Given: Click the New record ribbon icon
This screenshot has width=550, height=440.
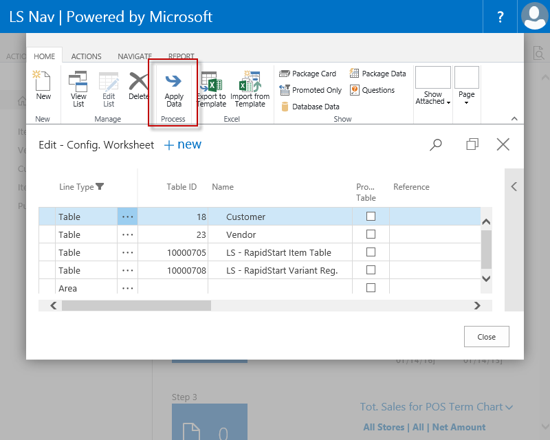Looking at the screenshot, I should (x=43, y=81).
